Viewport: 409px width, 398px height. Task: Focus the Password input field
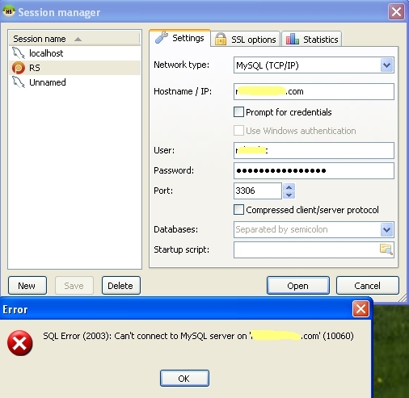pyautogui.click(x=314, y=170)
